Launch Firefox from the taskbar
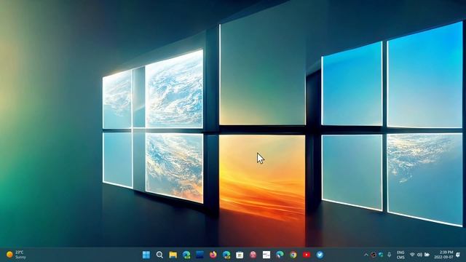The image size is (466, 262). [x=213, y=255]
